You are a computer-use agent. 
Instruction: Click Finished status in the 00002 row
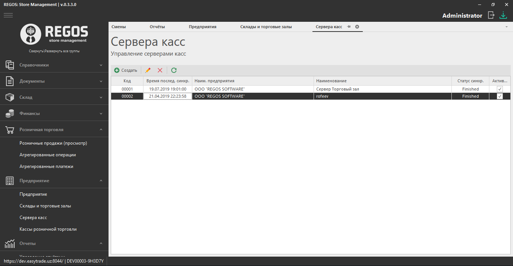[471, 96]
